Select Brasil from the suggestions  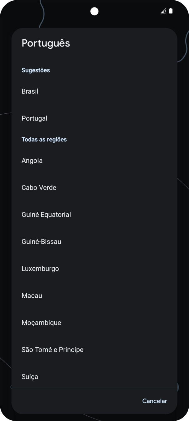(x=30, y=91)
